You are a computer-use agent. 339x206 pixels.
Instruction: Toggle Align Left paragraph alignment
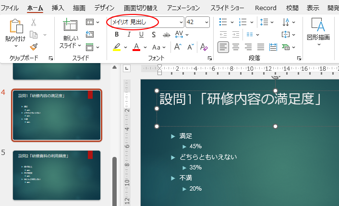223,47
